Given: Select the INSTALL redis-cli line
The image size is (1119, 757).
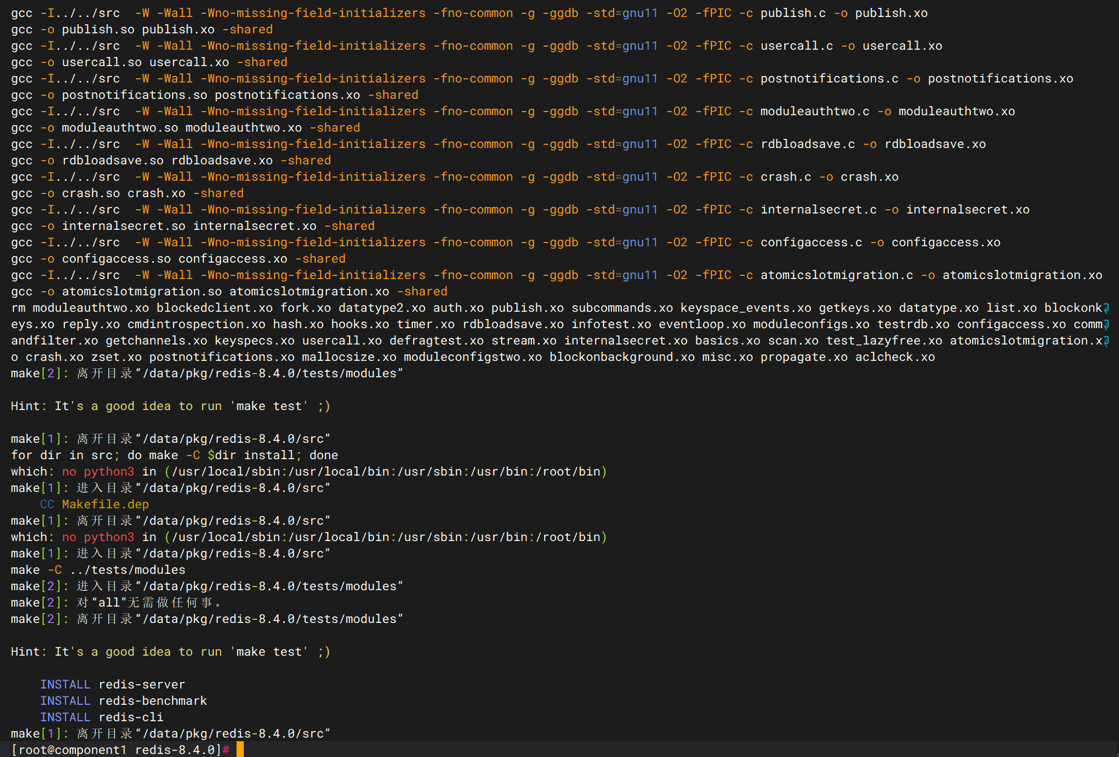Looking at the screenshot, I should click(x=101, y=717).
